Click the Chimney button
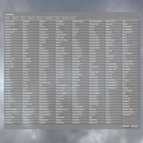This screenshot has height=143, width=143. pyautogui.click(x=80, y=117)
